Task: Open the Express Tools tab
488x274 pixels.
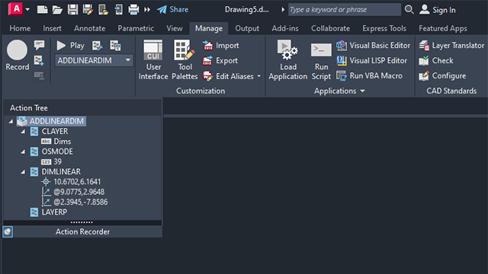Action: coord(384,28)
